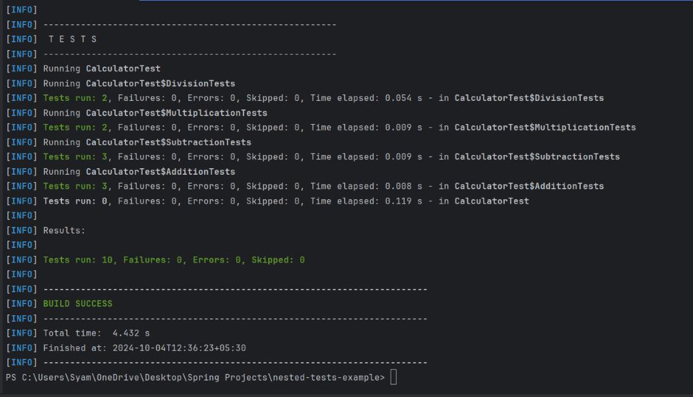Click CalculatorTest$SubtractionTests at end of results line
The height and width of the screenshot is (397, 693).
[537, 157]
